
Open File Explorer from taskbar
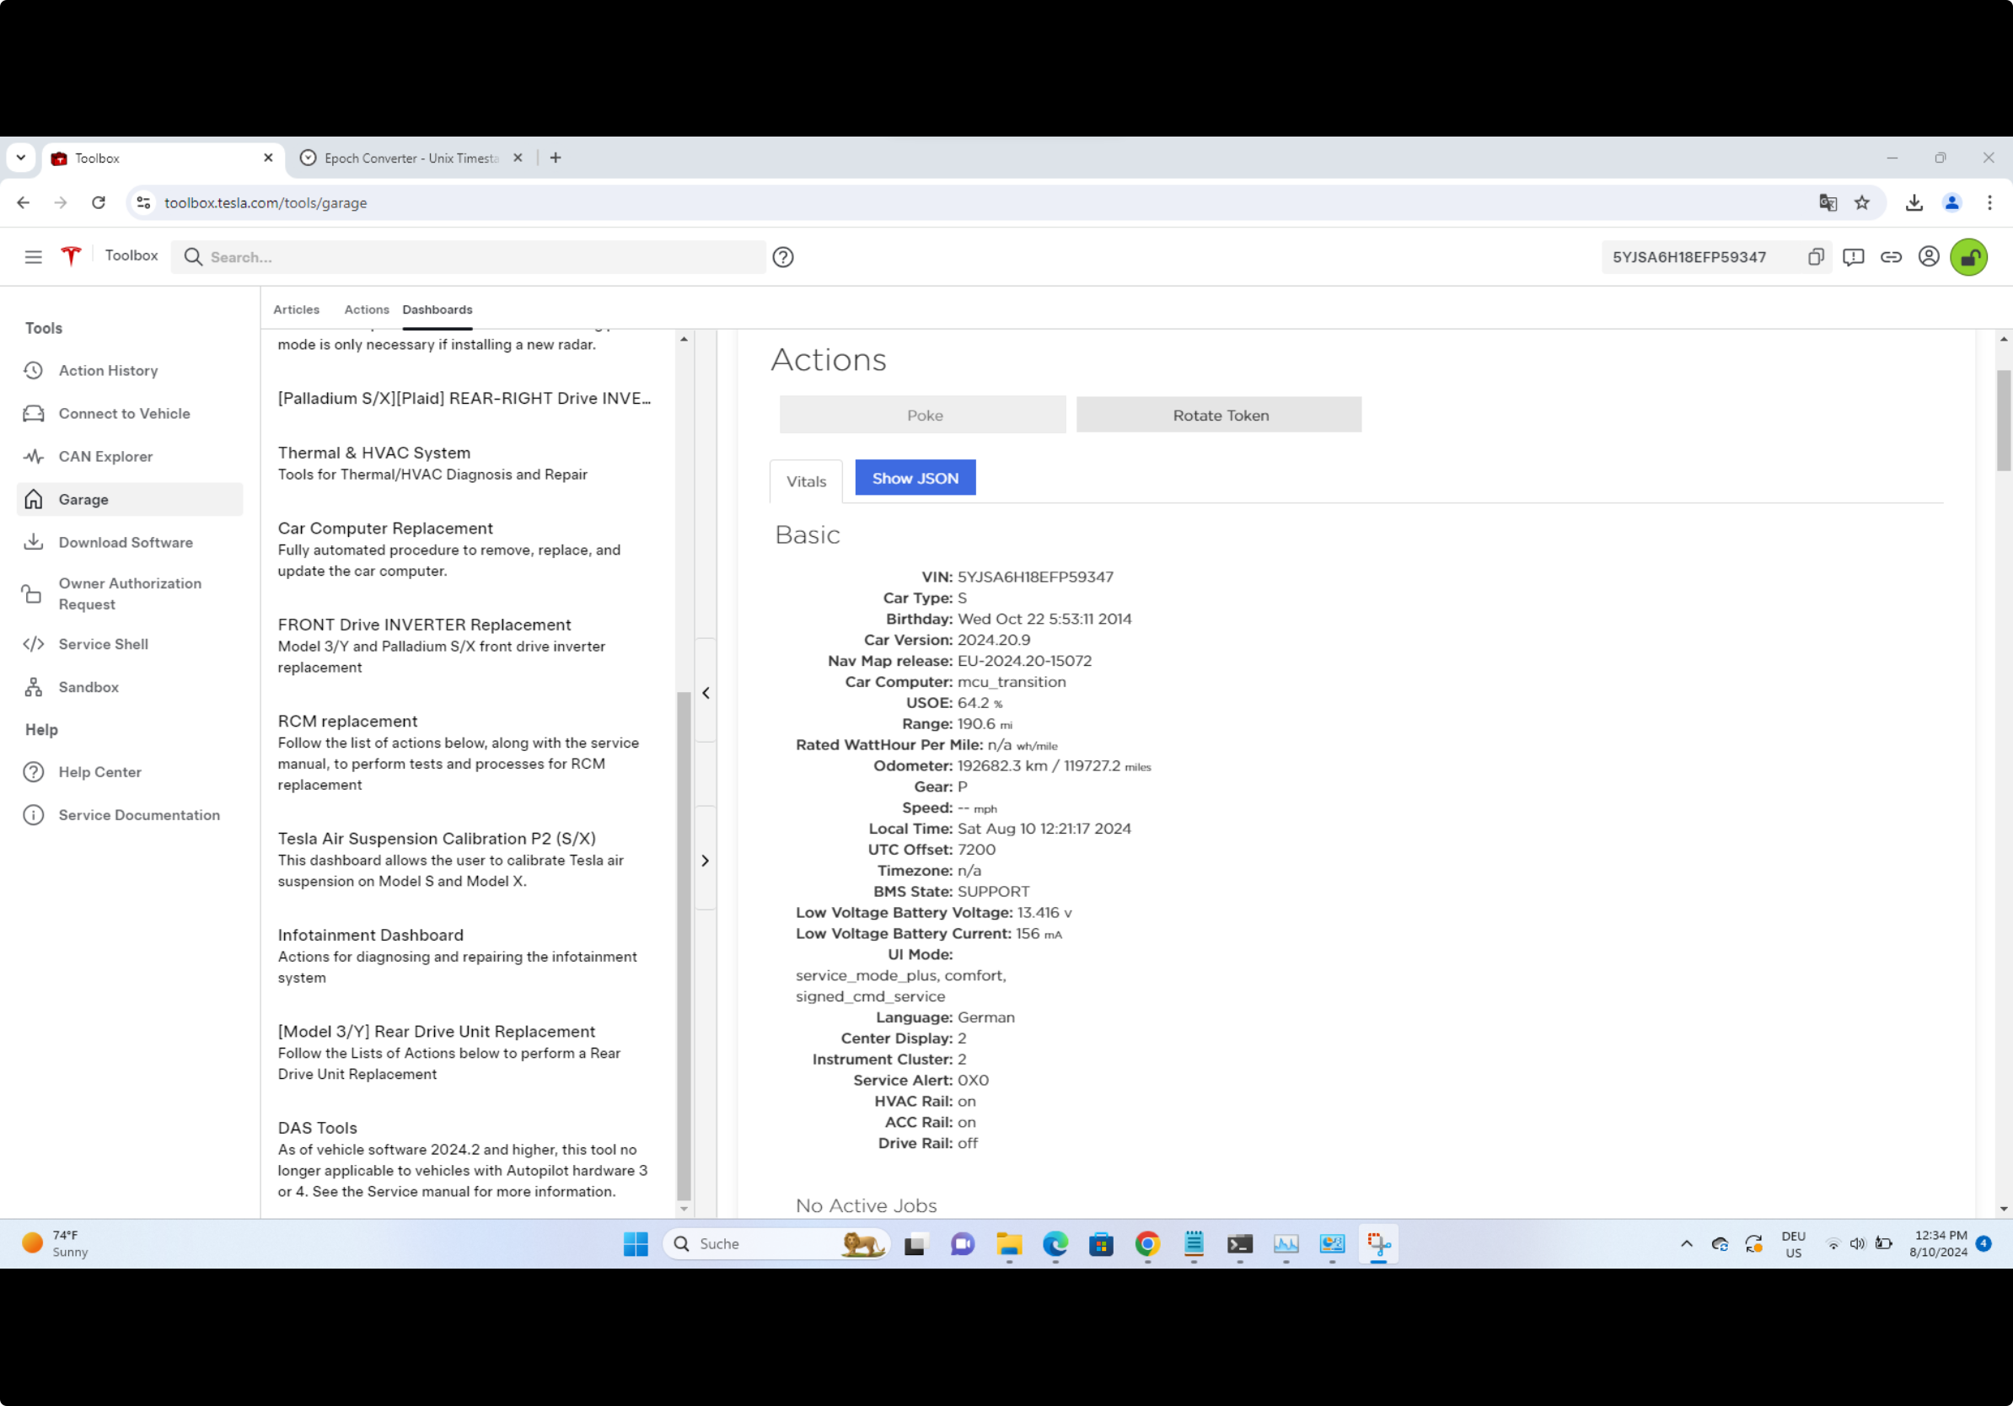point(1009,1244)
